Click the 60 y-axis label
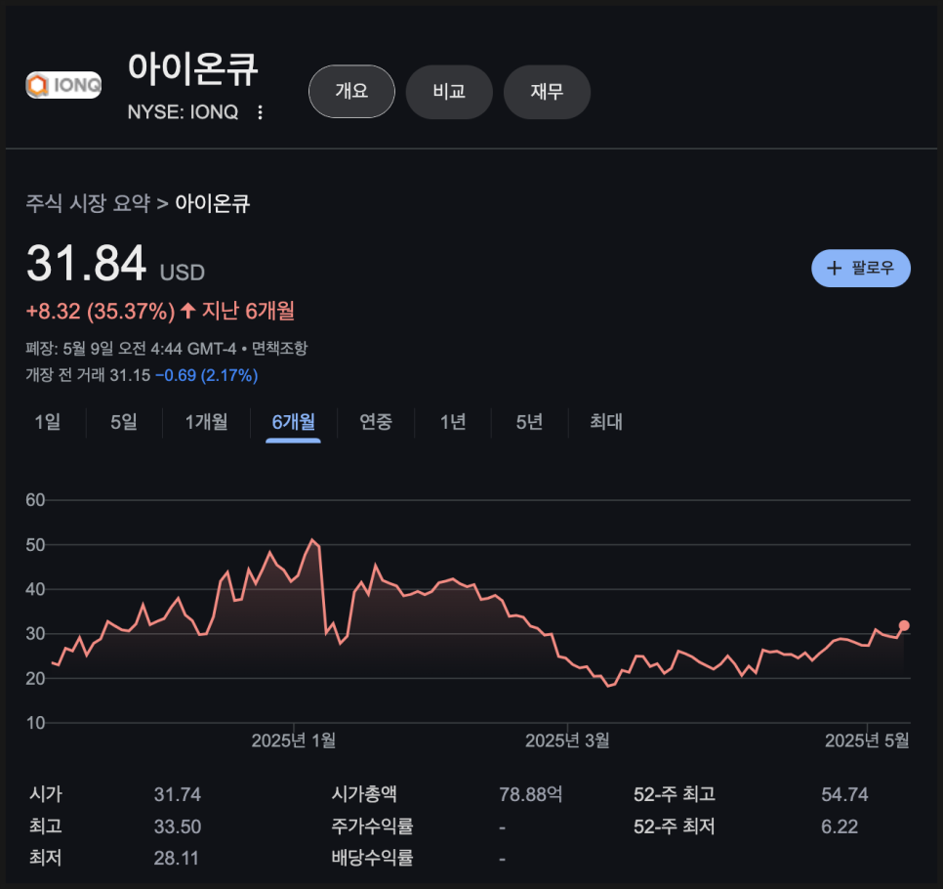The width and height of the screenshot is (943, 889). pos(35,500)
